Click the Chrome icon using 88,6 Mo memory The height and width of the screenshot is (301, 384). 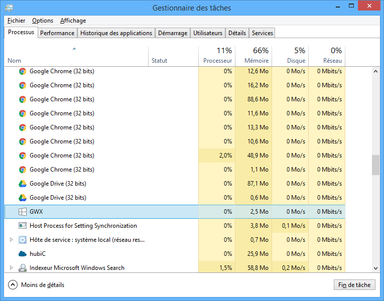click(23, 99)
